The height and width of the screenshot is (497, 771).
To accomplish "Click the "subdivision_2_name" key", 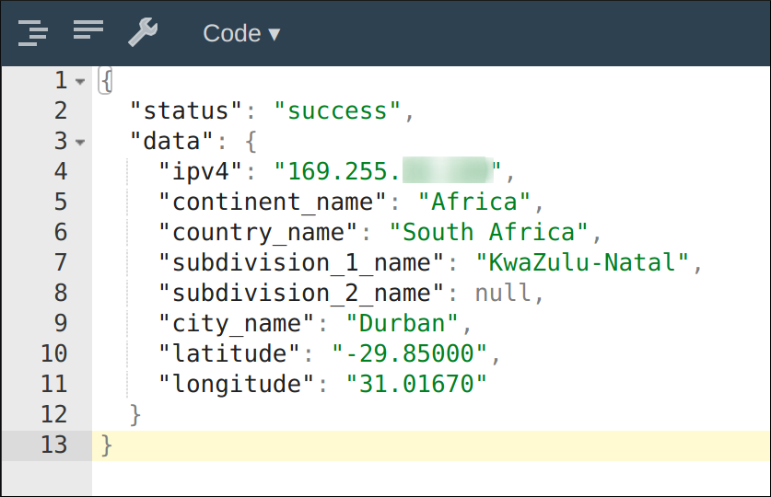I will point(301,294).
